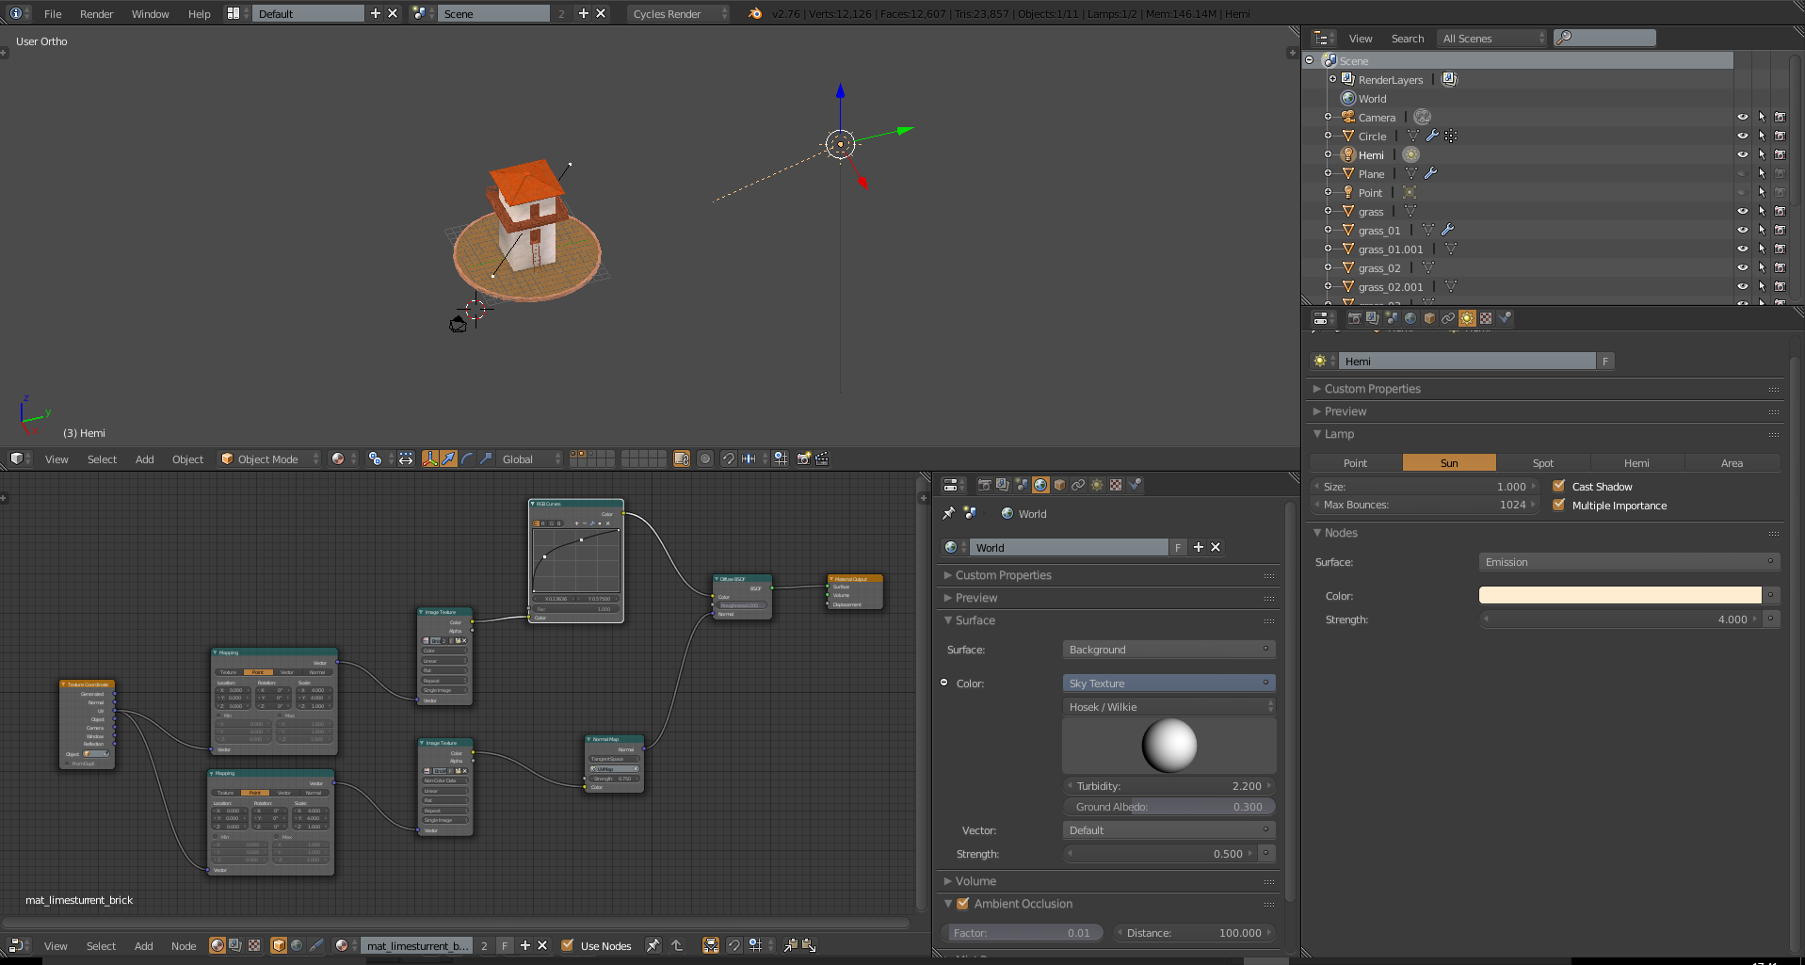Viewport: 1805px width, 965px height.
Task: Expand the Volume panel
Action: coord(975,880)
